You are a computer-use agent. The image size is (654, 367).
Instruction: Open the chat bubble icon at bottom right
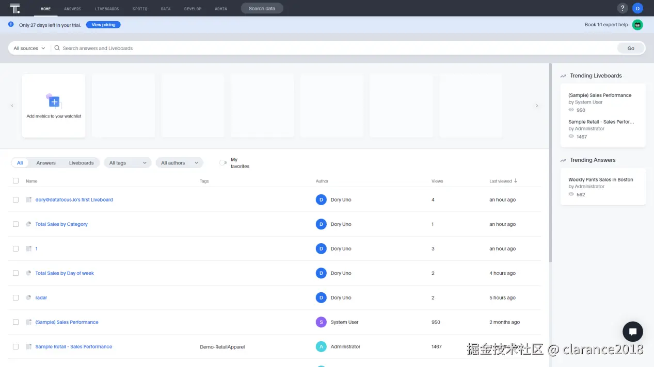click(633, 331)
